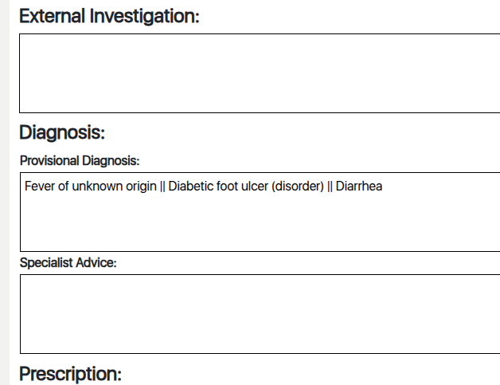Click the Prescription section heading
The height and width of the screenshot is (385, 500).
[70, 374]
